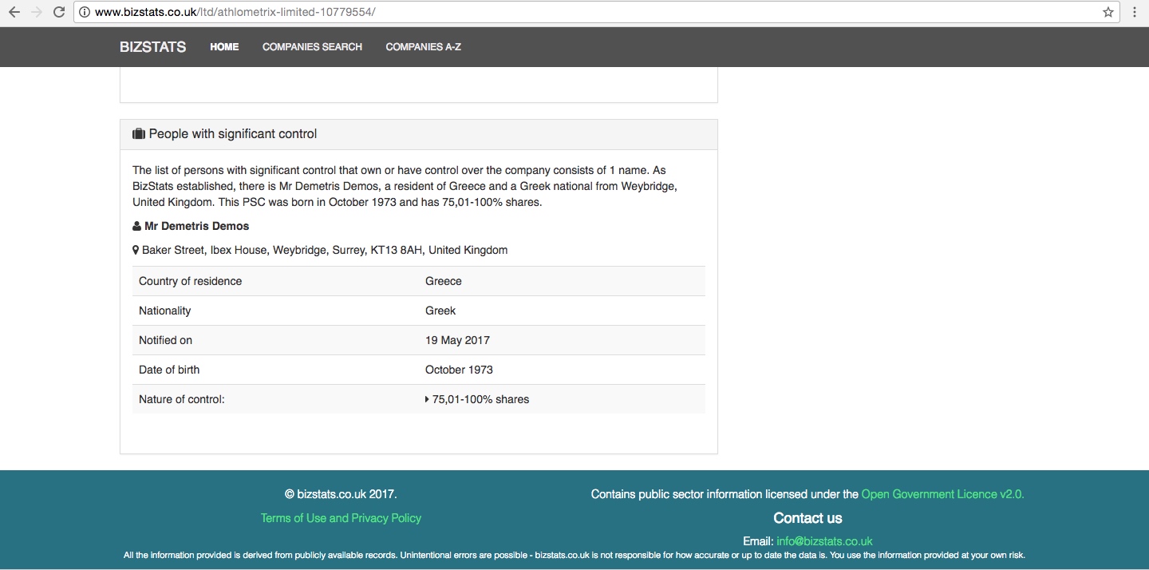
Task: Click the Greek value cell
Action: click(440, 311)
